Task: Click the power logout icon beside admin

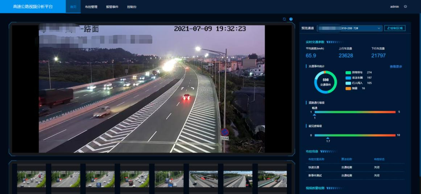Action: pyautogui.click(x=405, y=7)
